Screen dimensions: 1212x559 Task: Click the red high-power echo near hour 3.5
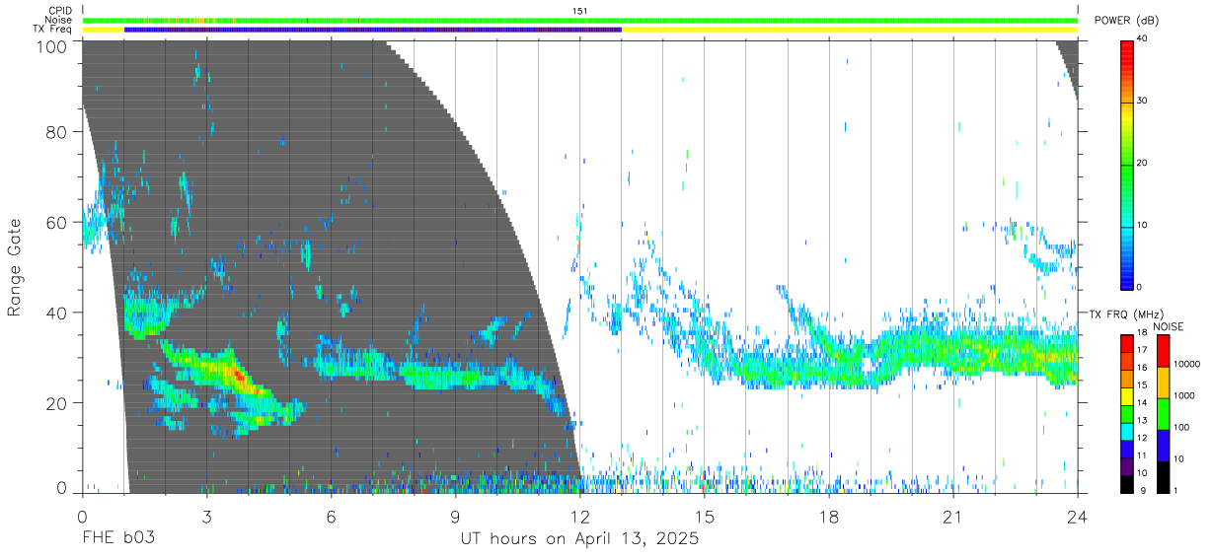point(238,376)
